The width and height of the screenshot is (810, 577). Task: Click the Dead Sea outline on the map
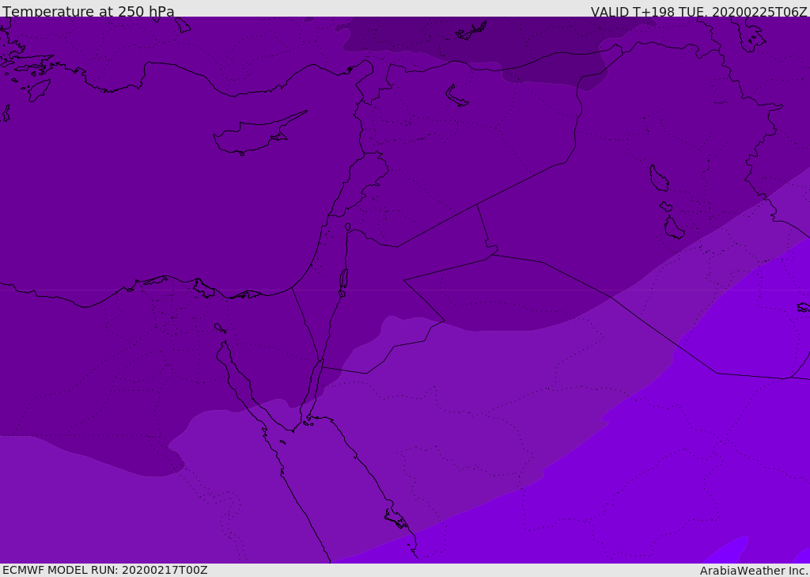[x=343, y=283]
